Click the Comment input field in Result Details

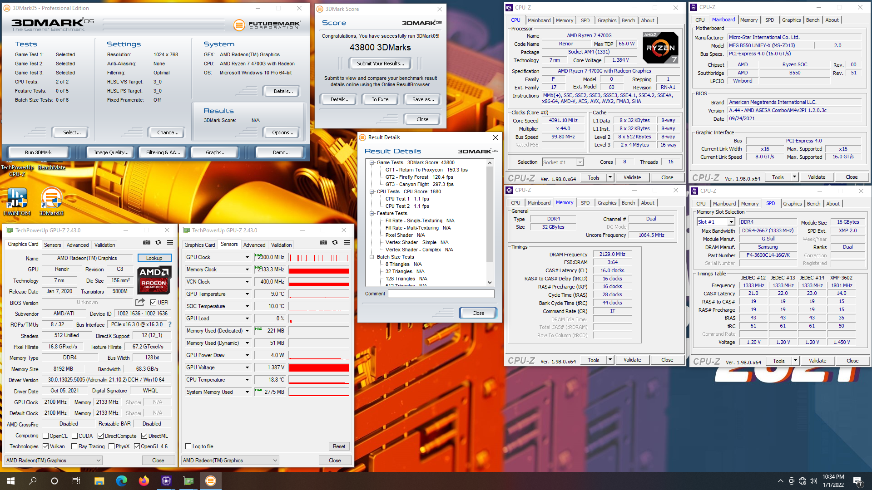click(441, 294)
